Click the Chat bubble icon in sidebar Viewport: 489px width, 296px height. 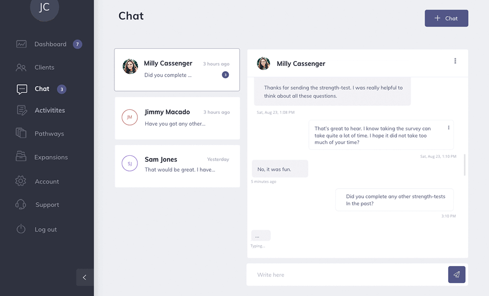pos(22,89)
